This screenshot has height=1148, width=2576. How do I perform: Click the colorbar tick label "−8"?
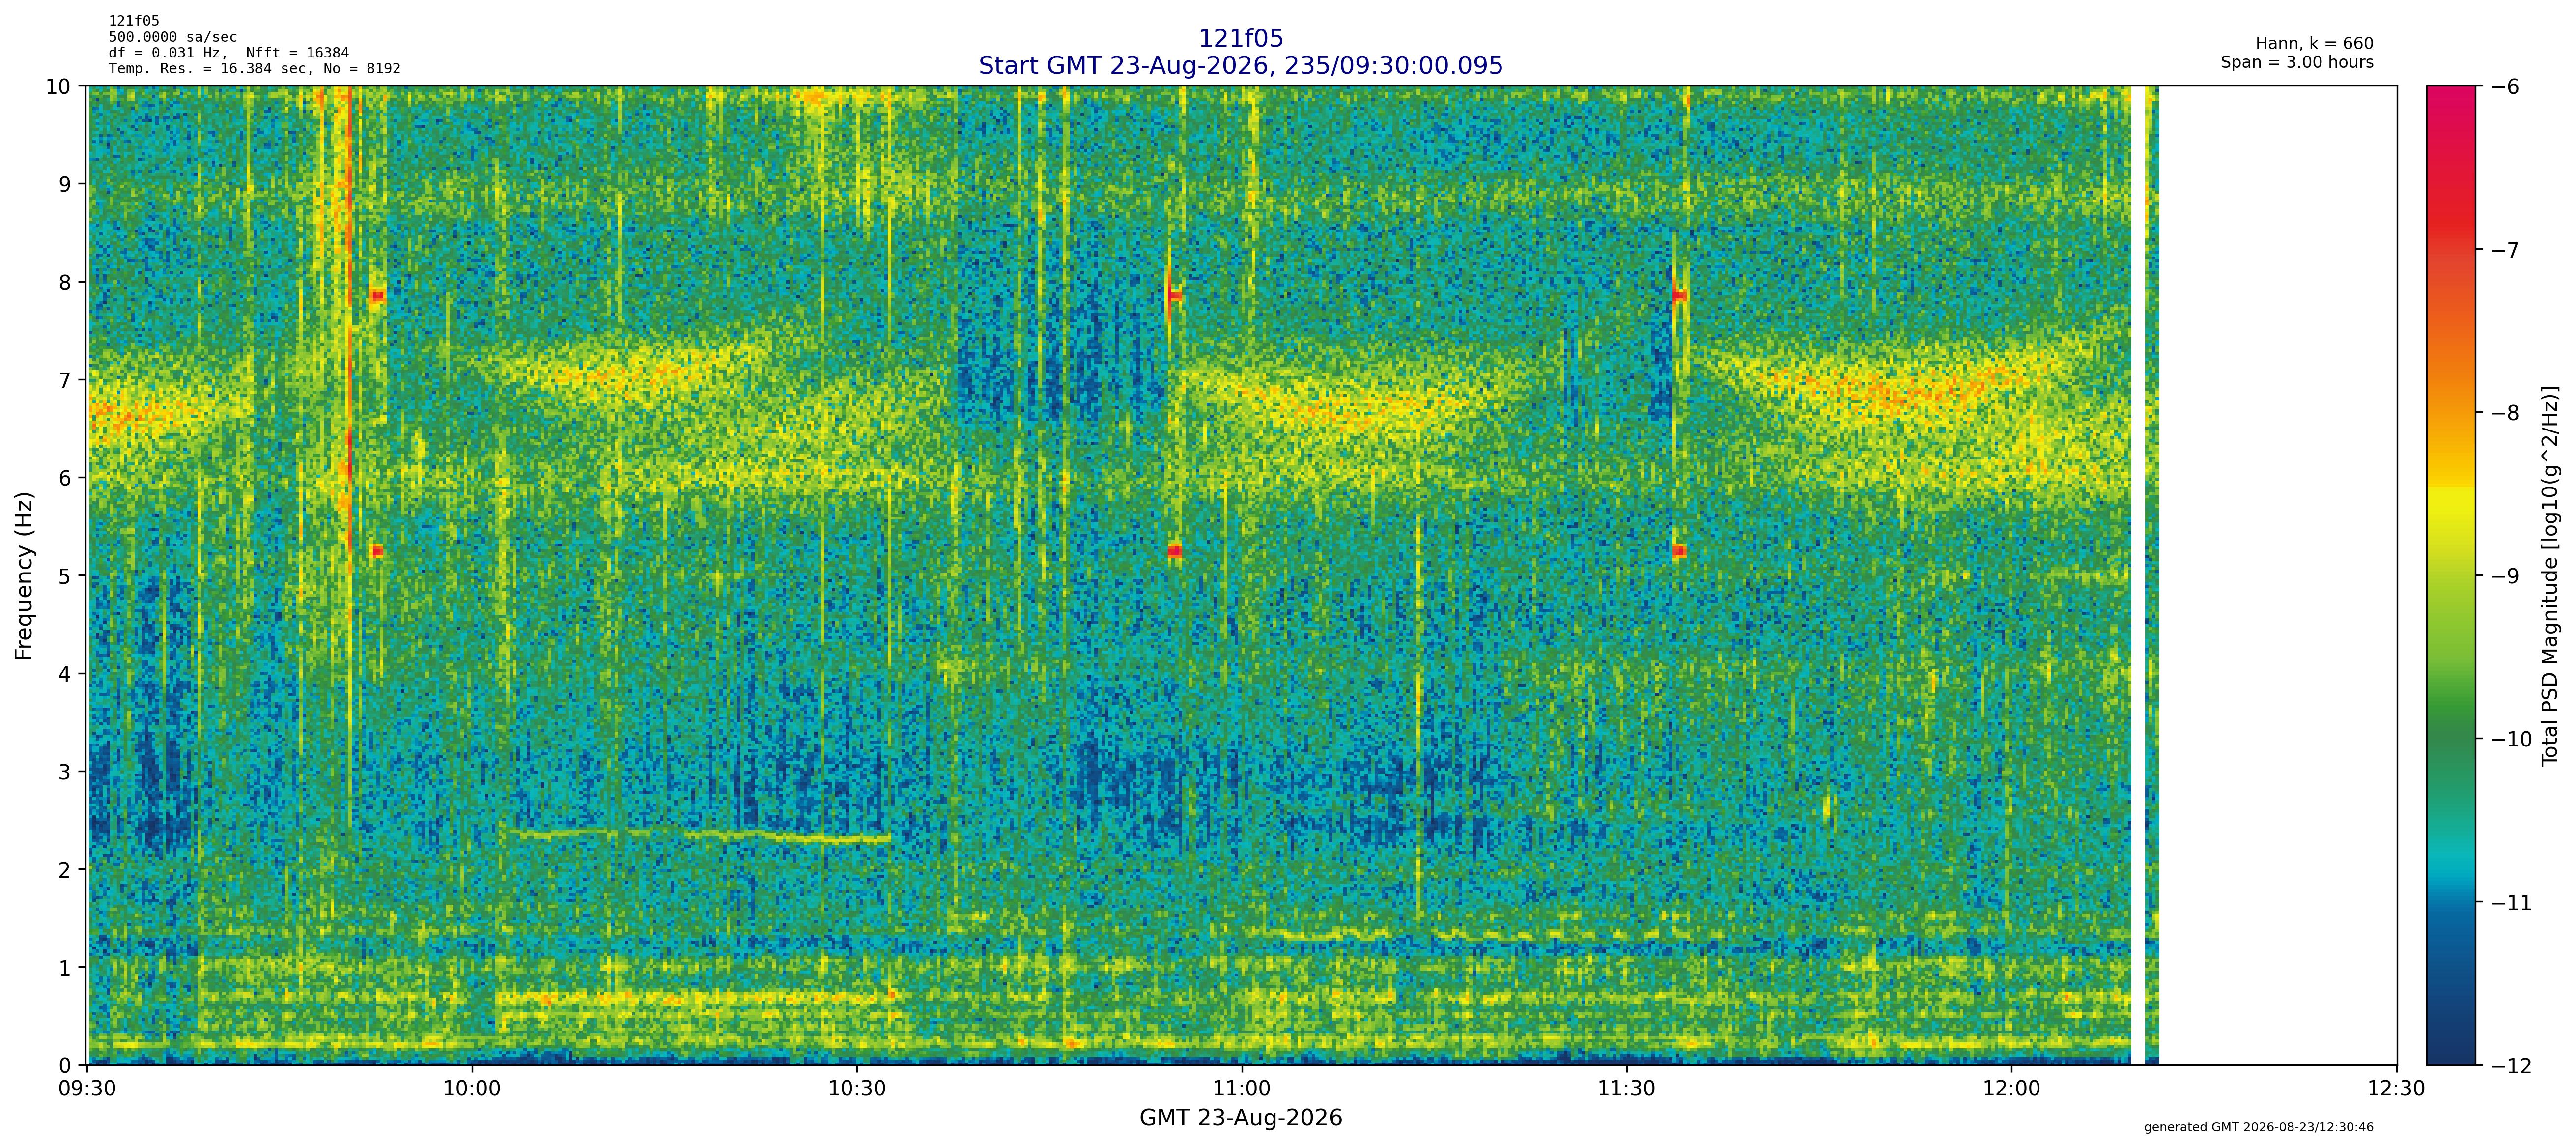pos(2504,413)
